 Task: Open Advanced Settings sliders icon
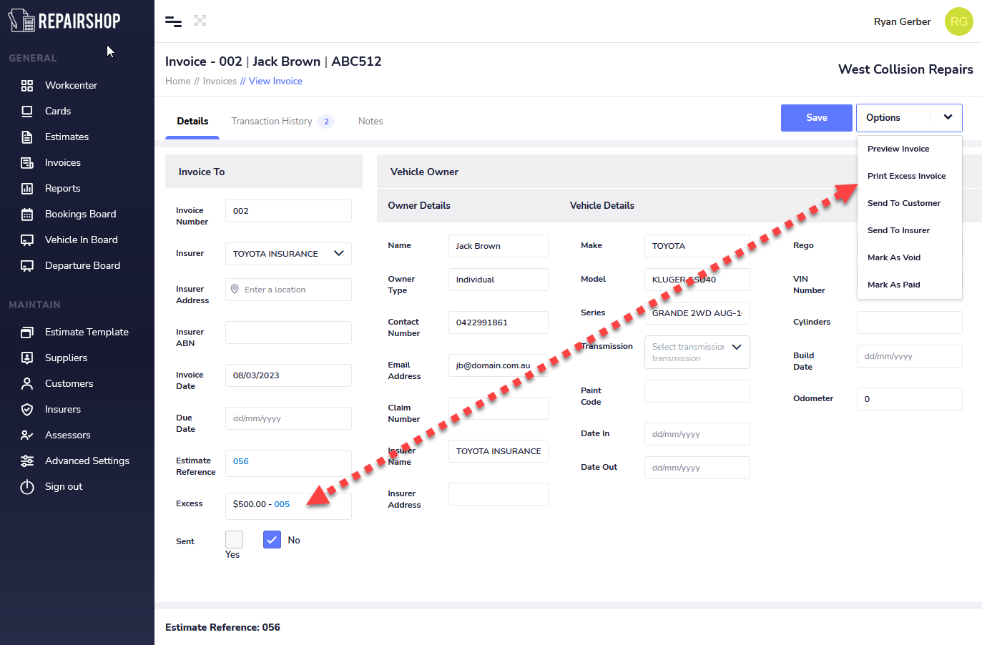(27, 461)
